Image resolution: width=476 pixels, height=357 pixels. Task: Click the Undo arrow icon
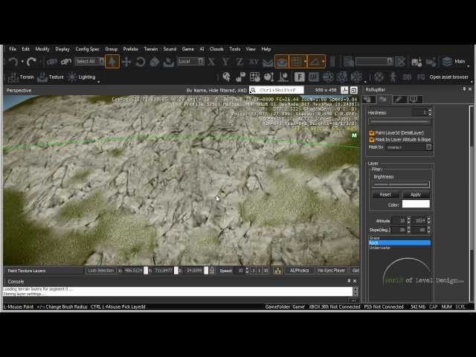(x=13, y=62)
